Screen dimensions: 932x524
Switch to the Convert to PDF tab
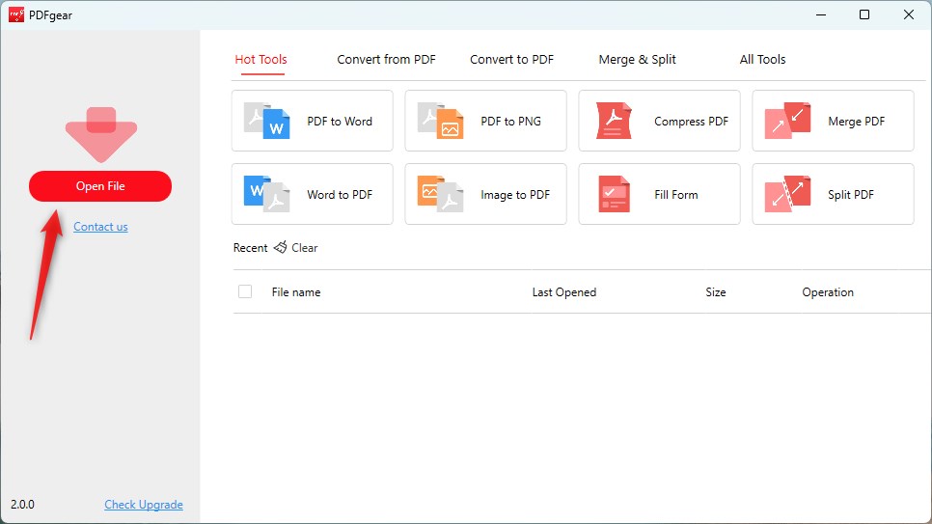click(x=511, y=60)
